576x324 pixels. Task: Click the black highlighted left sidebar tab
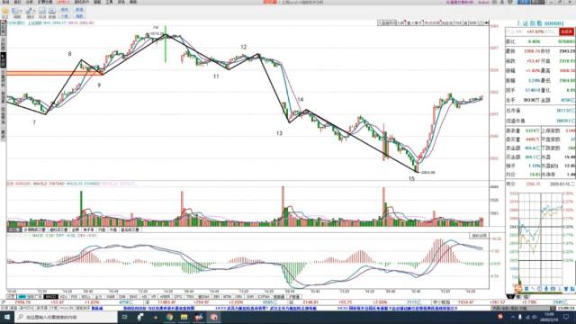click(3, 60)
